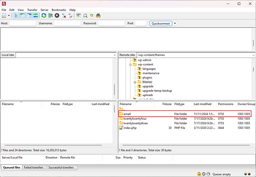Open the Site Manager dropdown arrow

click(x=9, y=15)
